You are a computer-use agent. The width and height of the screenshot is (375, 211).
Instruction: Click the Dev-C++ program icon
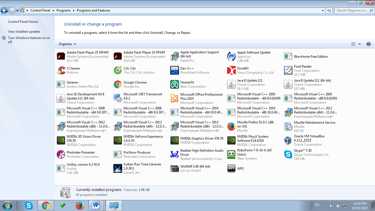(x=174, y=70)
